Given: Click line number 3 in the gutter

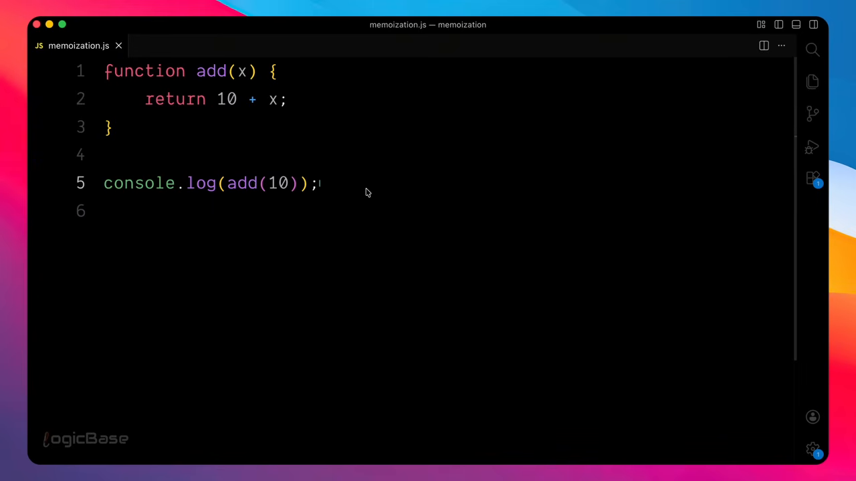Looking at the screenshot, I should [x=80, y=127].
